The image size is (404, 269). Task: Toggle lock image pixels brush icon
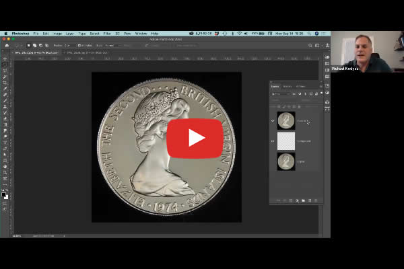[284, 106]
